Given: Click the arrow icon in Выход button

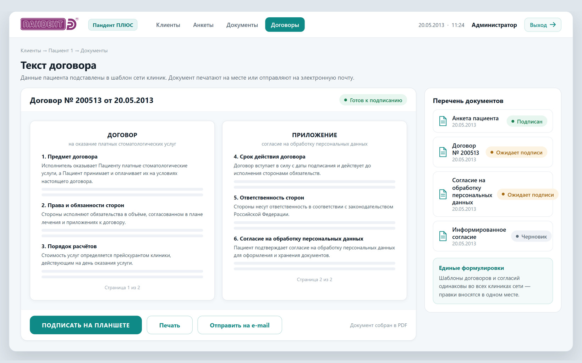Looking at the screenshot, I should point(553,25).
